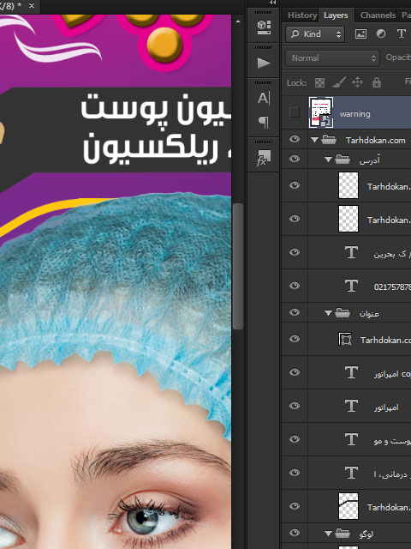411x549 pixels.
Task: Open the Actions panel play icon
Action: [264, 63]
